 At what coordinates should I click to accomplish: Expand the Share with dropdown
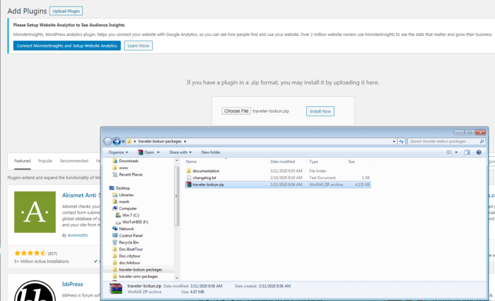click(x=180, y=152)
